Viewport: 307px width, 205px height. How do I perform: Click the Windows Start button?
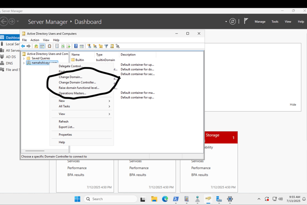point(77,199)
